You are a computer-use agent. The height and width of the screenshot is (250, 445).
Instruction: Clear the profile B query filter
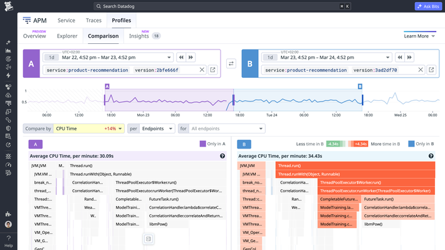point(421,70)
